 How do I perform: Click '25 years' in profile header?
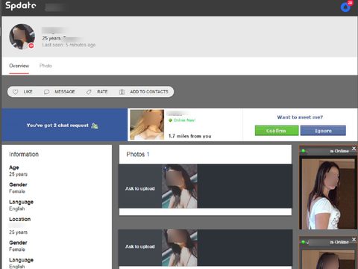pos(51,38)
